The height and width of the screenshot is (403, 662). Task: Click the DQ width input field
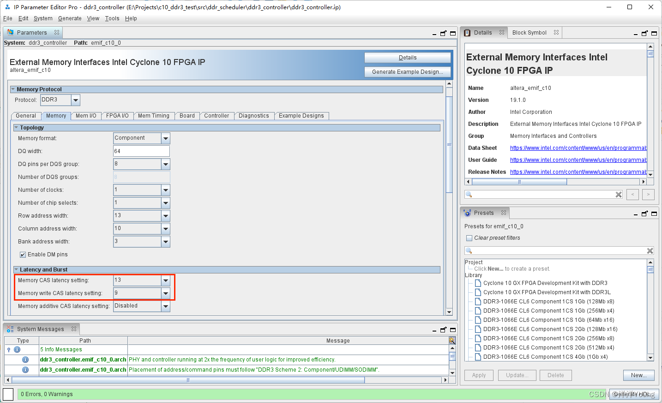[142, 151]
